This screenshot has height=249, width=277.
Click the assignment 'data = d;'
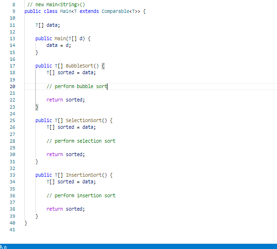pos(59,45)
